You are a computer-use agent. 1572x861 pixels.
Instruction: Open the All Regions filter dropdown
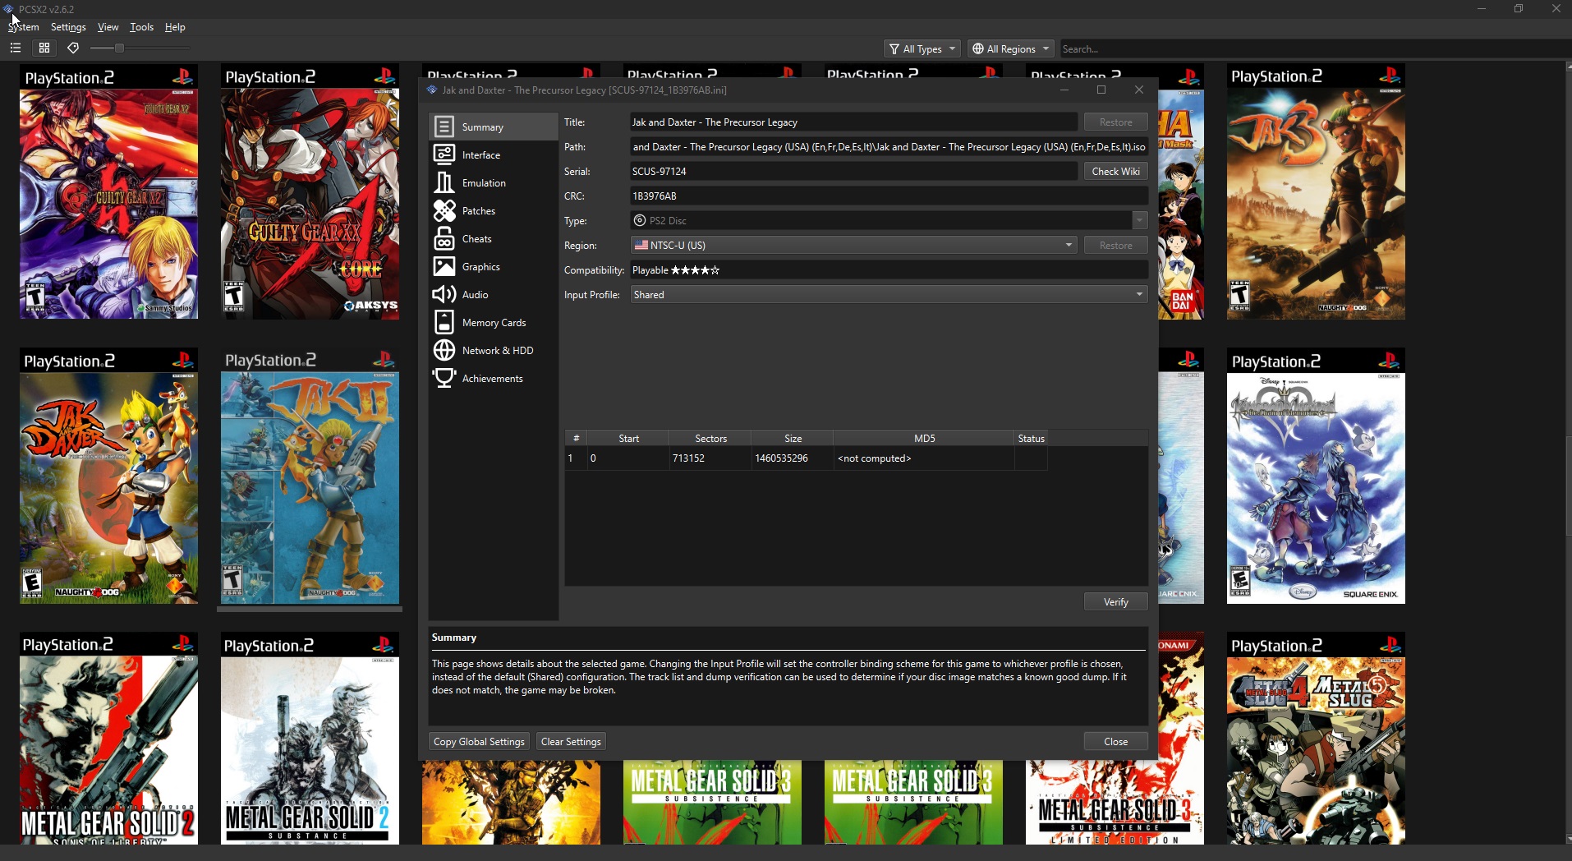click(1010, 48)
